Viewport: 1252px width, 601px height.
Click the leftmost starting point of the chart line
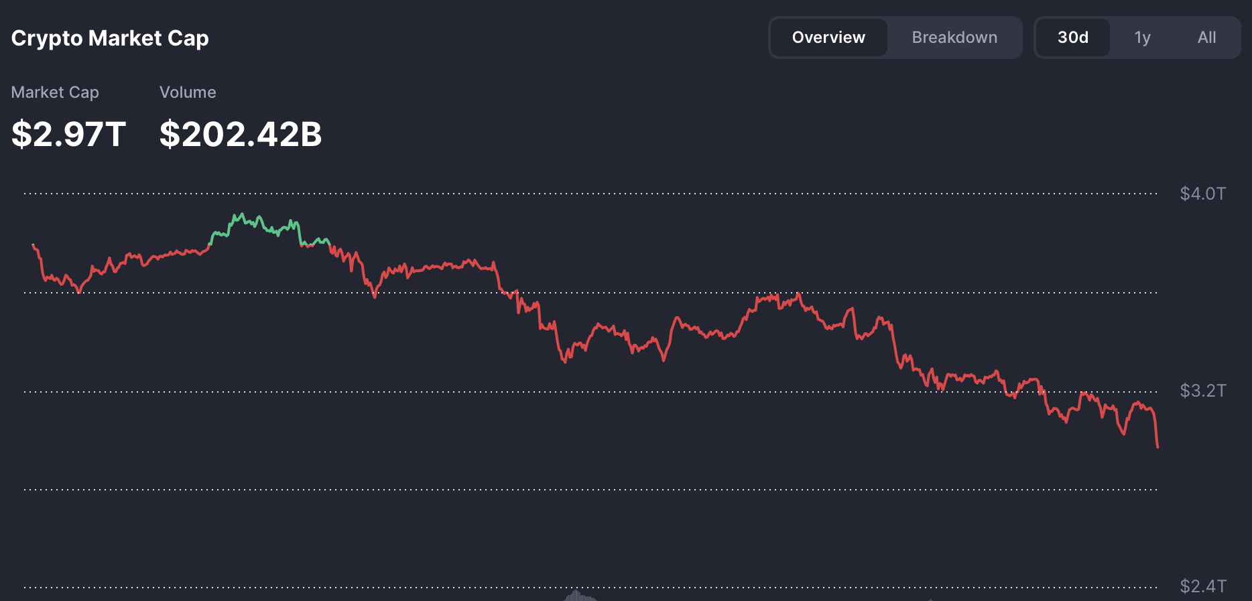33,245
